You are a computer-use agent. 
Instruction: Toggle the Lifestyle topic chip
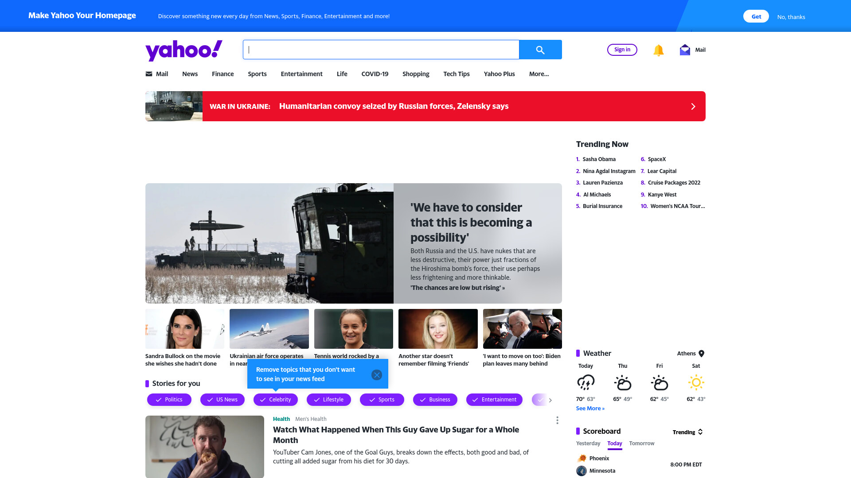coord(329,400)
